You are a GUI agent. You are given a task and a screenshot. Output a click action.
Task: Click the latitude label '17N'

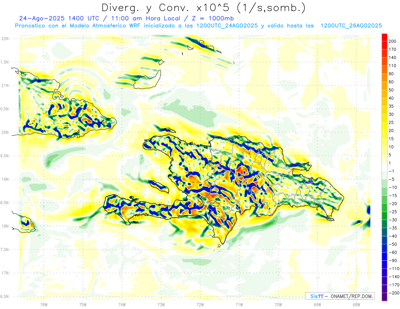pyautogui.click(x=5, y=273)
